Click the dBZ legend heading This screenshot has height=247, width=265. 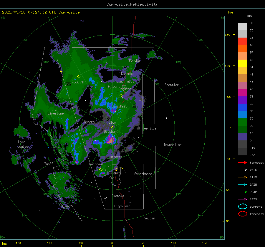pyautogui.click(x=250, y=16)
